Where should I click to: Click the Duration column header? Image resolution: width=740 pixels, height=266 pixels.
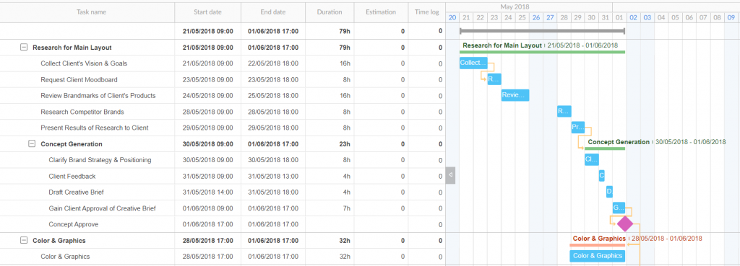[330, 12]
